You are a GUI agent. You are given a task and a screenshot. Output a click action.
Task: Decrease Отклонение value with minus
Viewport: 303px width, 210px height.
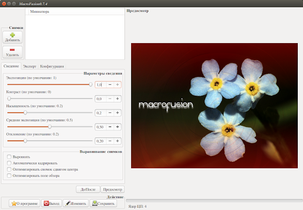pyautogui.click(x=110, y=141)
